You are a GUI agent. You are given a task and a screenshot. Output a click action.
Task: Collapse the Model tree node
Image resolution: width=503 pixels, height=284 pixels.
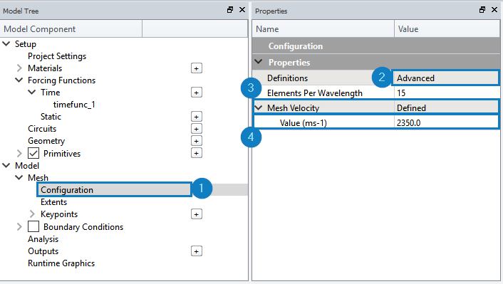[6, 165]
